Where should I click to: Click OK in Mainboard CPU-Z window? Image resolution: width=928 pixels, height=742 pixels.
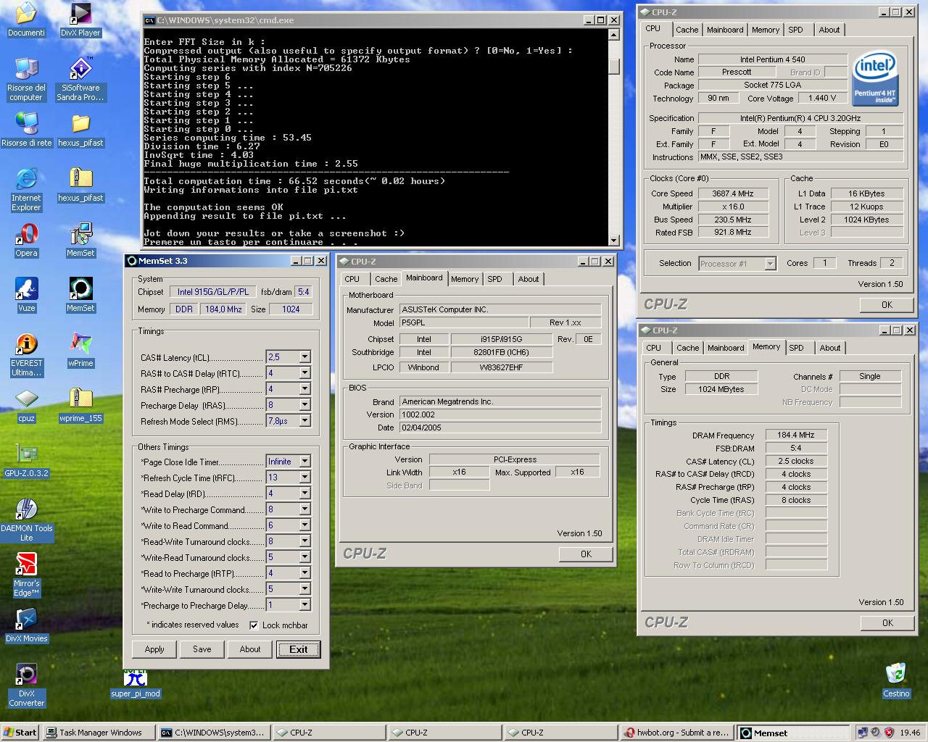point(586,554)
